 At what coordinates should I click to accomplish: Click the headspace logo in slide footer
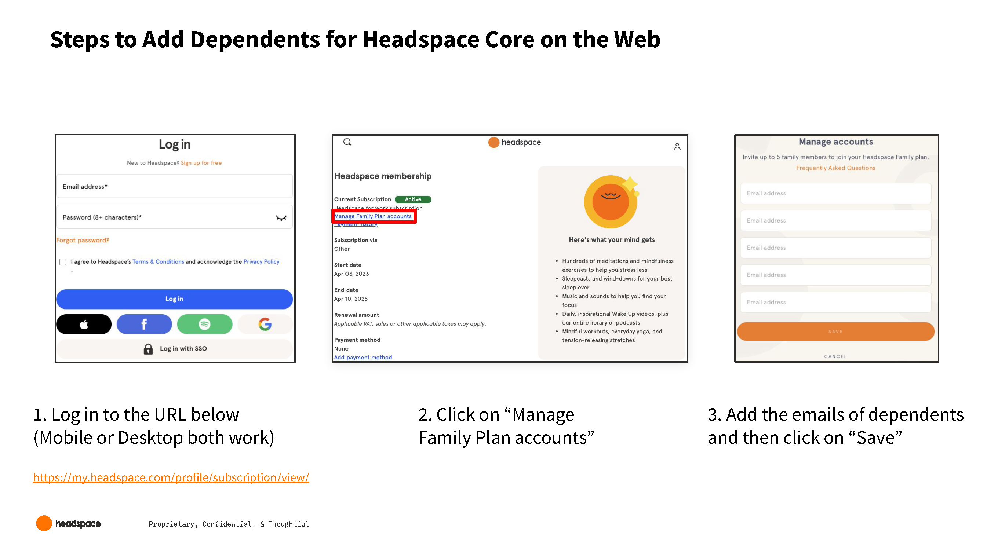tap(68, 523)
